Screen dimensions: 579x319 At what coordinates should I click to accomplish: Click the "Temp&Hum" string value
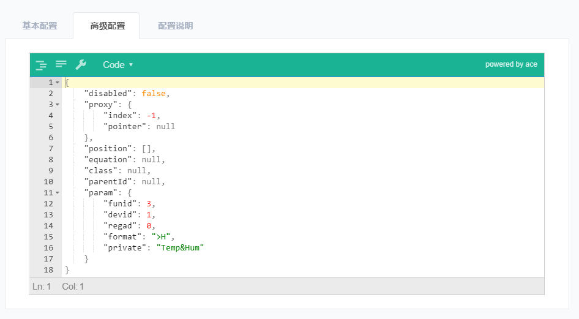pyautogui.click(x=180, y=248)
